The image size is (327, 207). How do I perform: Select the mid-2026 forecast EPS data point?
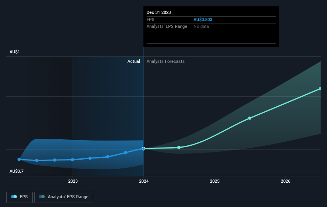click(320, 89)
